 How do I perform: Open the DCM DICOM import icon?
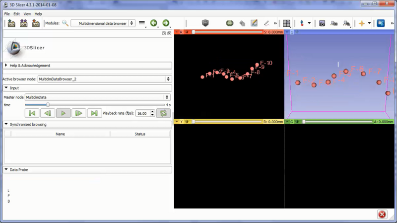(23, 23)
